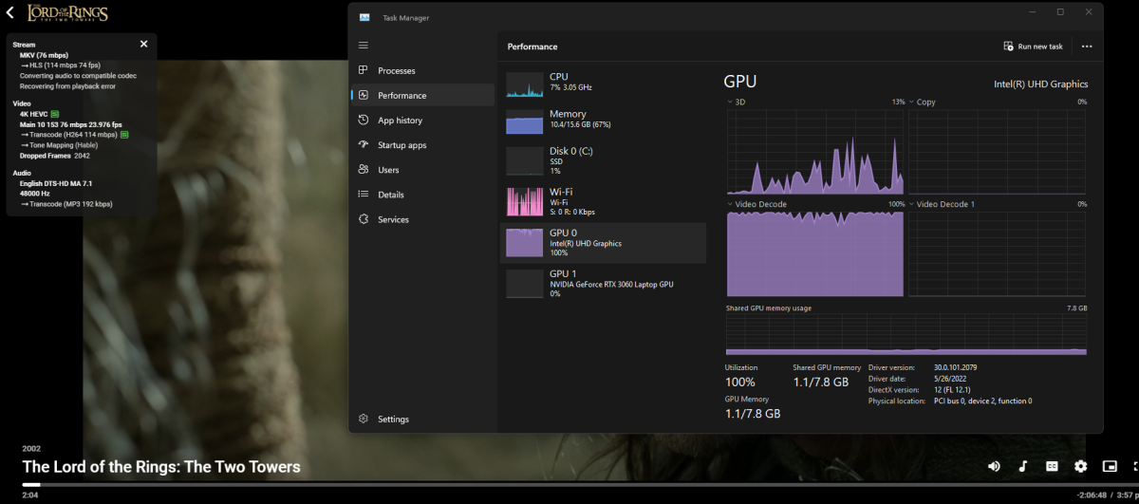The width and height of the screenshot is (1139, 504).
Task: Click the three-dot more options button
Action: click(1087, 47)
